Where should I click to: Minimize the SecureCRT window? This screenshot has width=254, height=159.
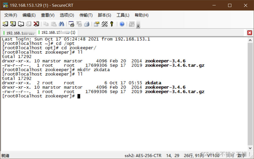point(214,5)
